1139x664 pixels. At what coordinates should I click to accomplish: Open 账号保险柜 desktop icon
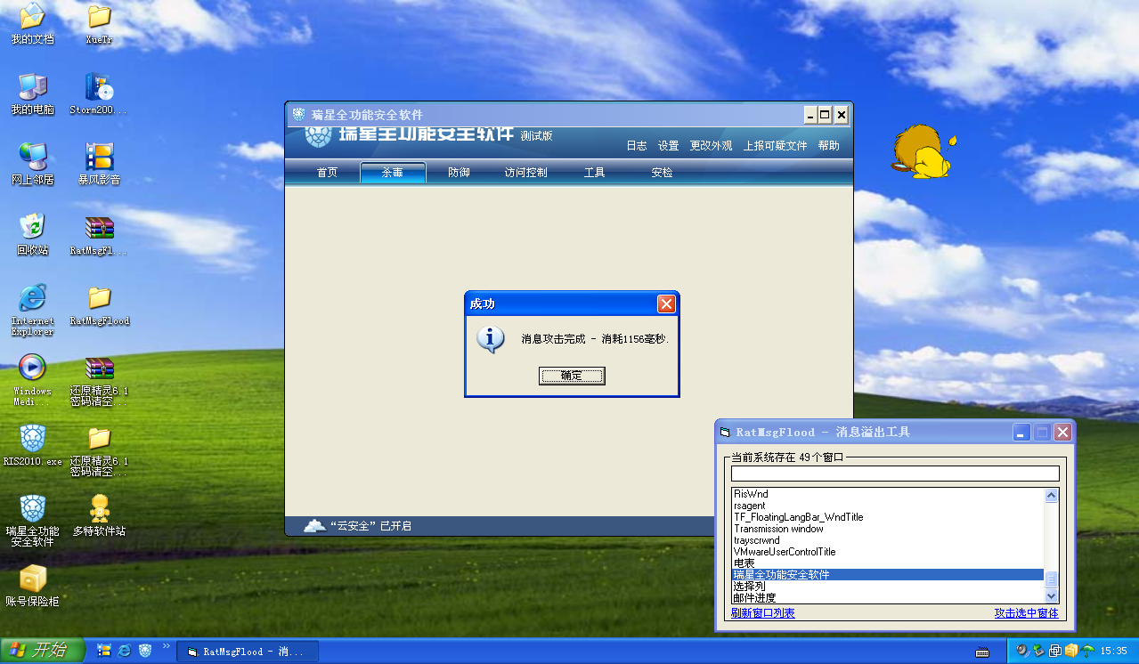[x=32, y=585]
